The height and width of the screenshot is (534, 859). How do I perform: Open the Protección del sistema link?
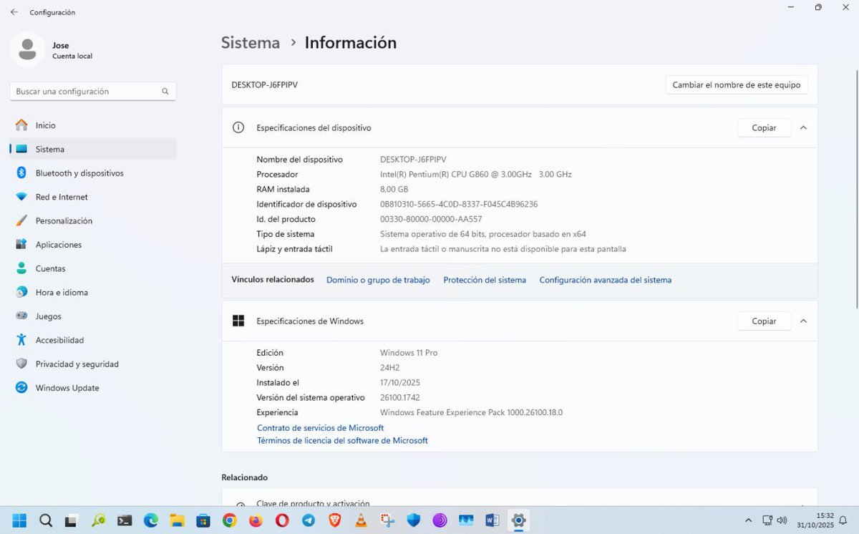click(x=485, y=280)
